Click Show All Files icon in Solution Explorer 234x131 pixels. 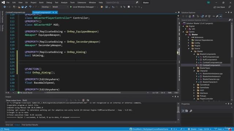coord(209,16)
